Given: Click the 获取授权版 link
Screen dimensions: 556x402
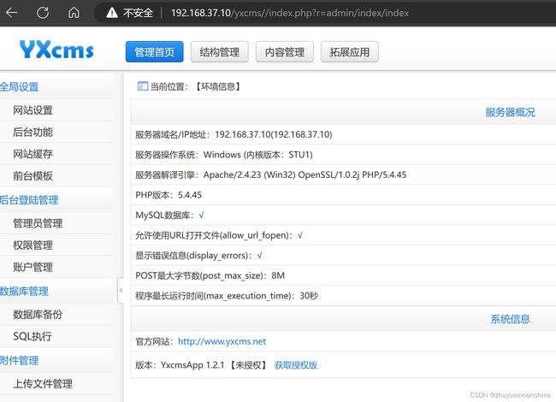Looking at the screenshot, I should 296,365.
